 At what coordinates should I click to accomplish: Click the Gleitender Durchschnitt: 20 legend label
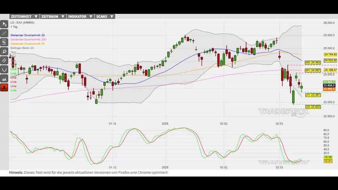click(x=27, y=35)
